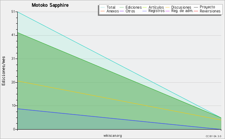The width and height of the screenshot is (225, 139).
Task: Click the y-axis label 0
Action: tap(14, 129)
